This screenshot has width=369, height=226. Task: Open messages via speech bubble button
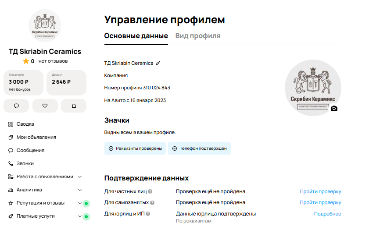(x=16, y=106)
